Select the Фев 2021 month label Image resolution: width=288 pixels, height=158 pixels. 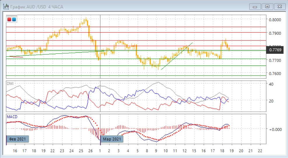point(18,139)
